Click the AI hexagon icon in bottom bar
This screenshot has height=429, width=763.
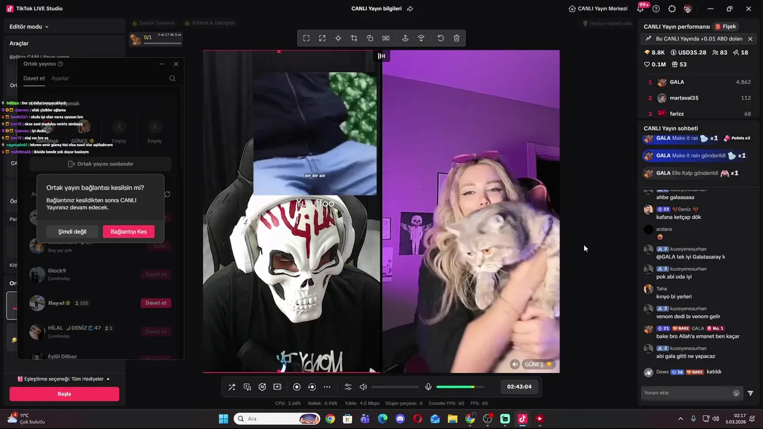(x=262, y=387)
